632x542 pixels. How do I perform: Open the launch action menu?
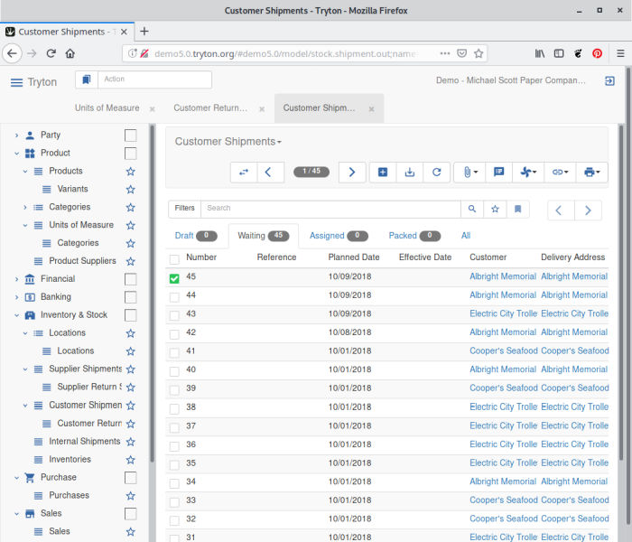528,173
